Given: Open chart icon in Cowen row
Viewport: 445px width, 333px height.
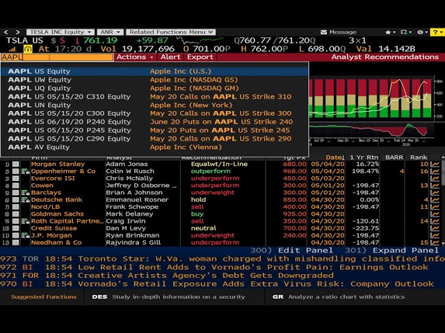Looking at the screenshot, I should tap(435, 185).
